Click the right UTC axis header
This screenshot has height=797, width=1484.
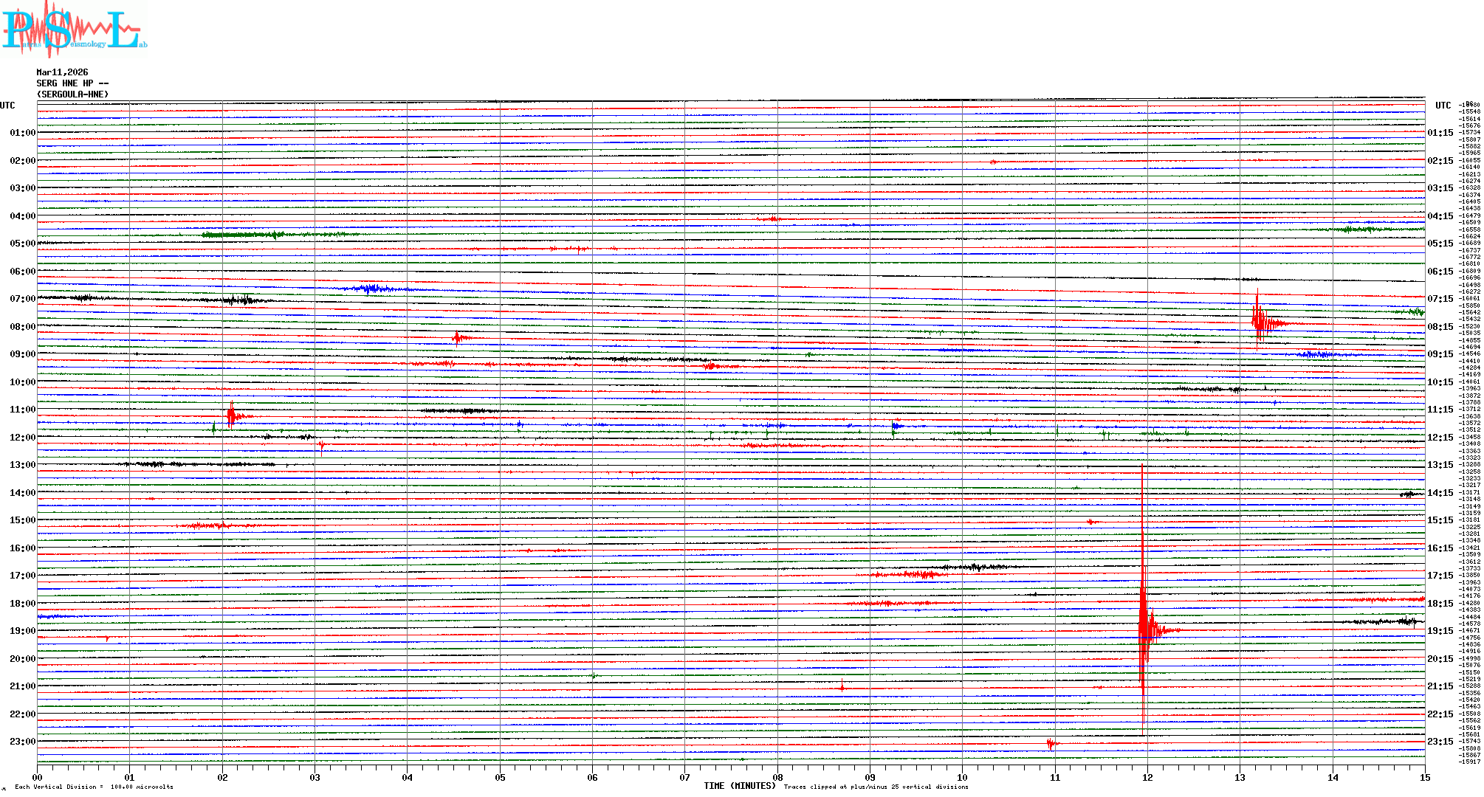click(1443, 106)
